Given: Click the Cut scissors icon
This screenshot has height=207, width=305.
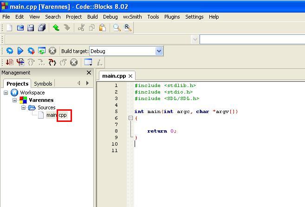Looking at the screenshot, I should tap(81, 28).
